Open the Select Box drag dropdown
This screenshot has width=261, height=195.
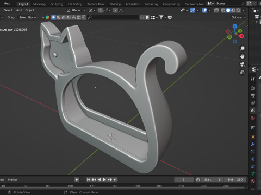27,17
